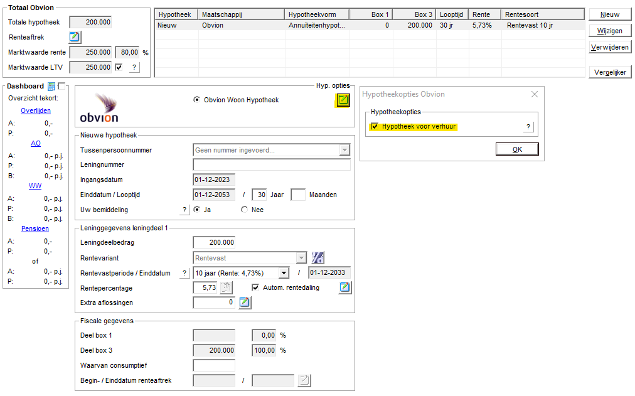Click the Marktwaarde rente percentage field
Viewport: 635px width, 396px height.
(127, 52)
